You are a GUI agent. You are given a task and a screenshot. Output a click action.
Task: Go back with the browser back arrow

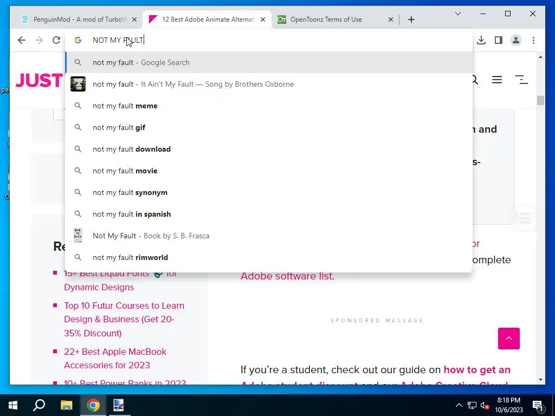[22, 40]
